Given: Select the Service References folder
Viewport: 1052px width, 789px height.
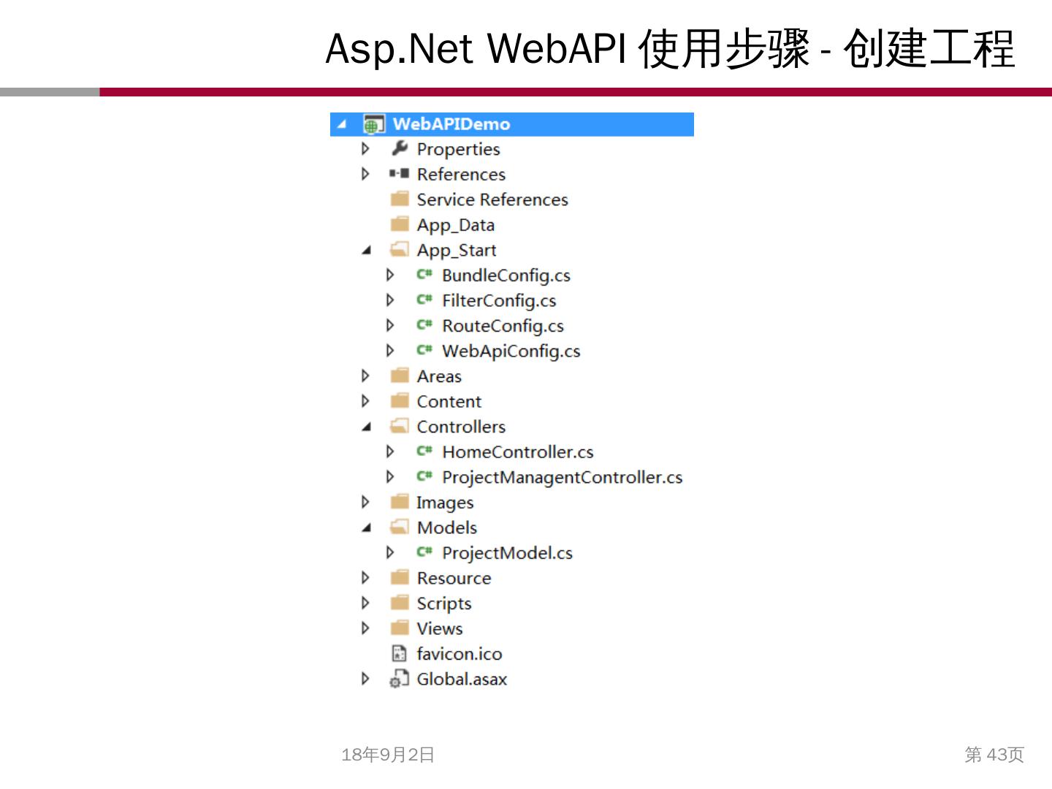Looking at the screenshot, I should tap(492, 199).
